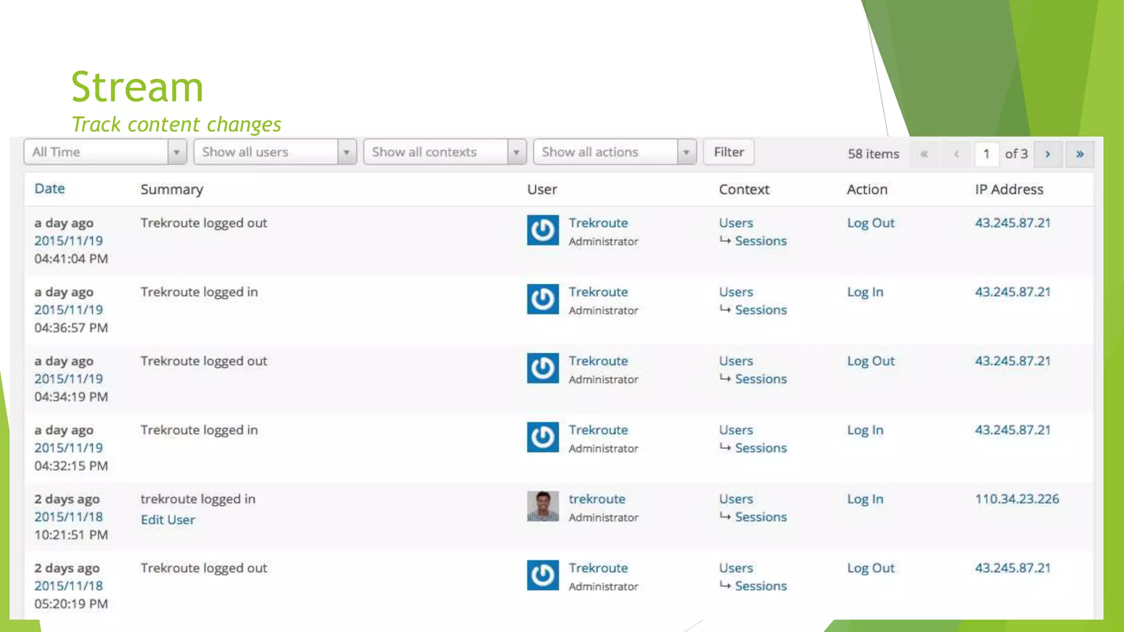This screenshot has width=1124, height=632.
Task: Click the Trekroute power-icon avatar in the last row
Action: pos(543,575)
